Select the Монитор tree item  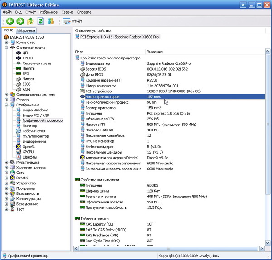[x=29, y=126]
